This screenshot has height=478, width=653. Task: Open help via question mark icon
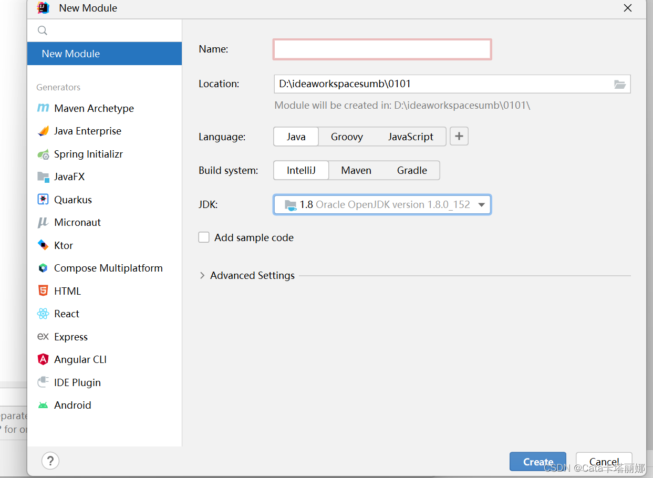click(x=50, y=461)
